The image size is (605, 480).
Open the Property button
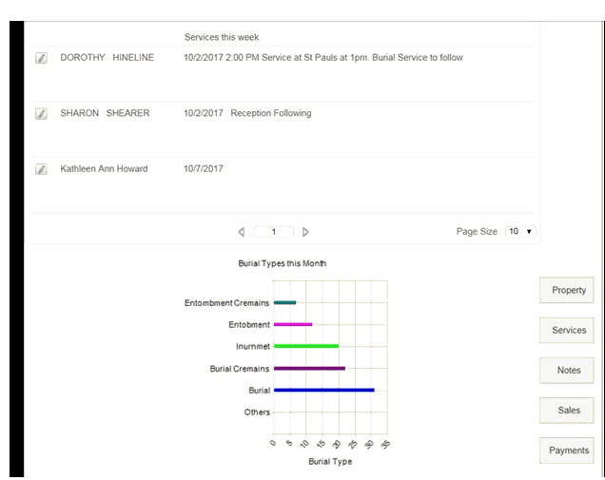pos(568,291)
